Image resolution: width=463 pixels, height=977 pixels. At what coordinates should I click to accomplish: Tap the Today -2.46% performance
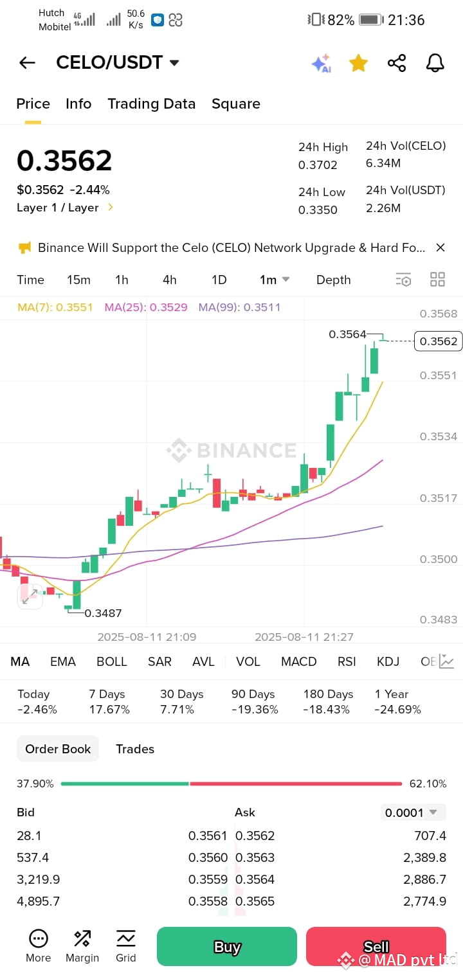click(37, 701)
